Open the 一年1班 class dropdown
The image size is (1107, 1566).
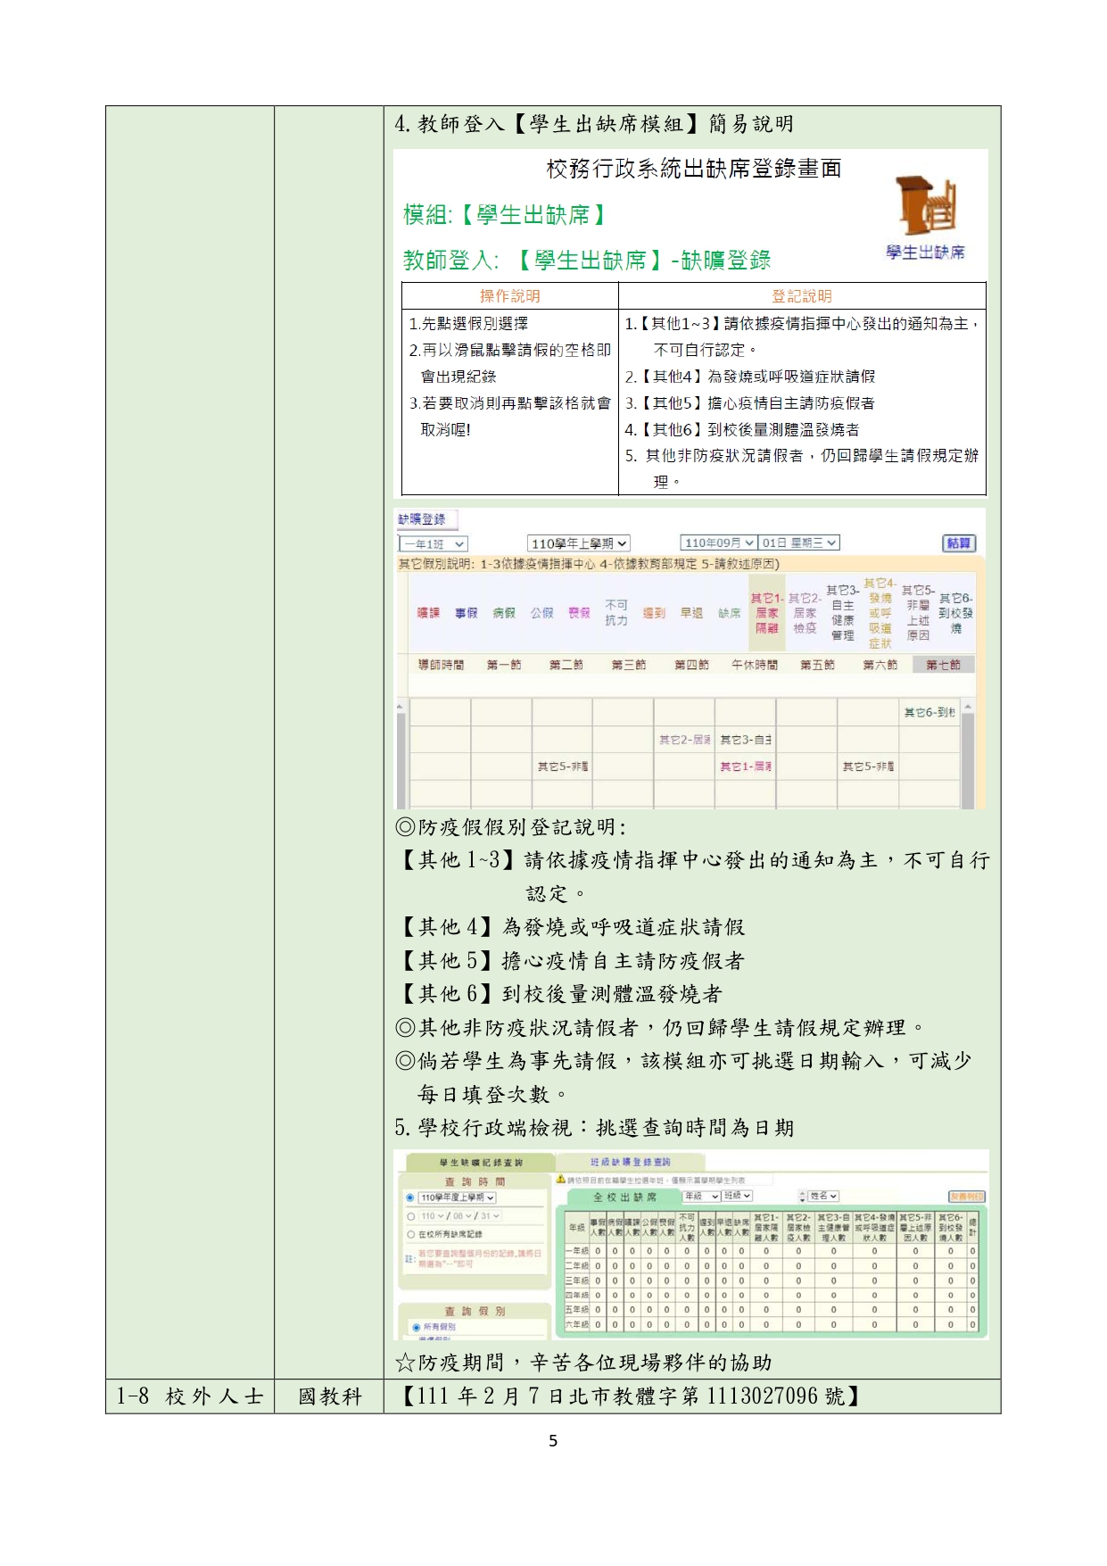coord(434,544)
